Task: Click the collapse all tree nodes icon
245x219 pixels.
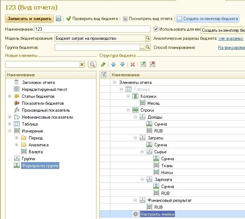Action: pyautogui.click(x=152, y=64)
